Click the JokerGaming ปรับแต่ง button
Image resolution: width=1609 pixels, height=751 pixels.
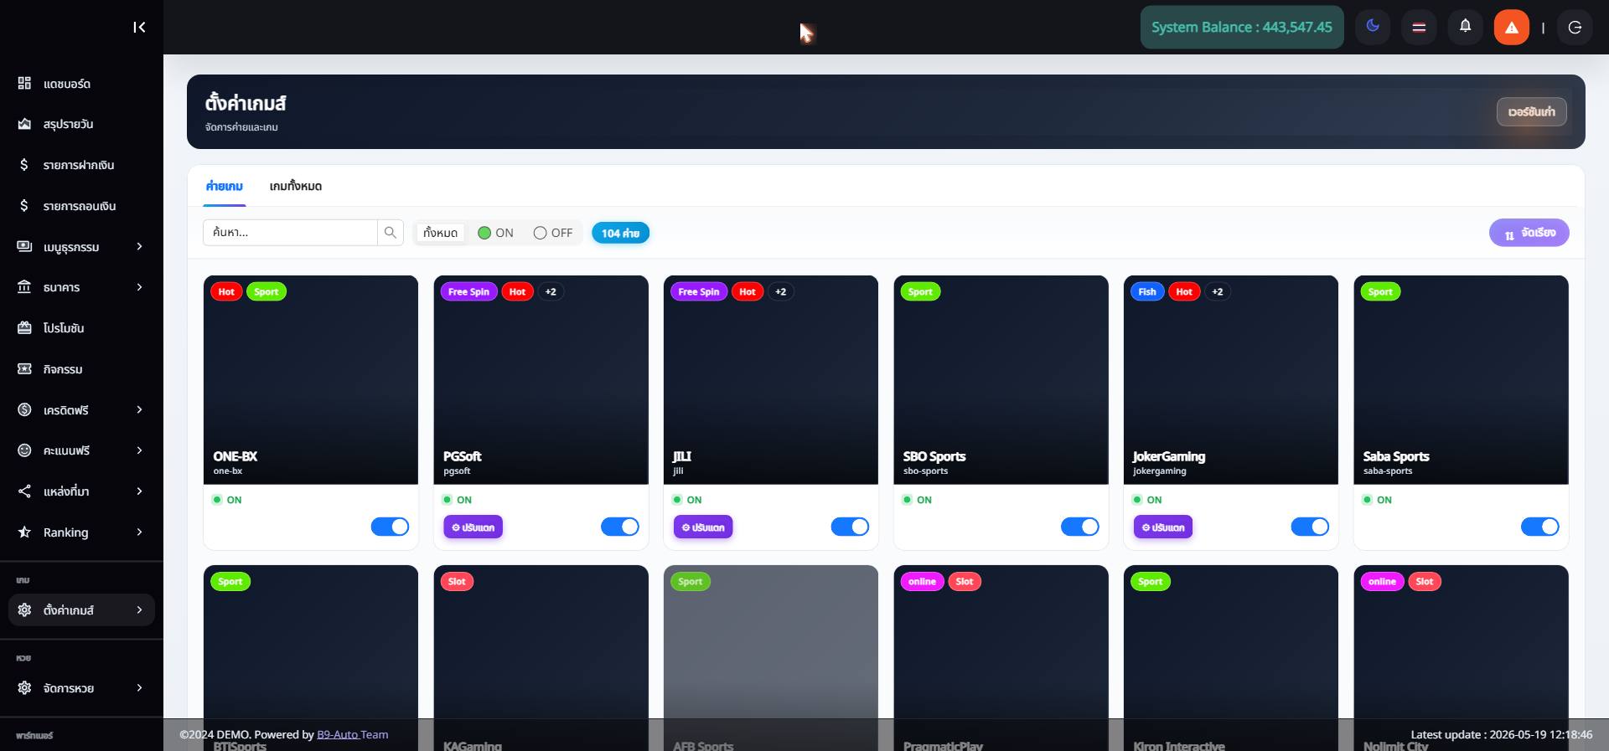click(x=1163, y=527)
